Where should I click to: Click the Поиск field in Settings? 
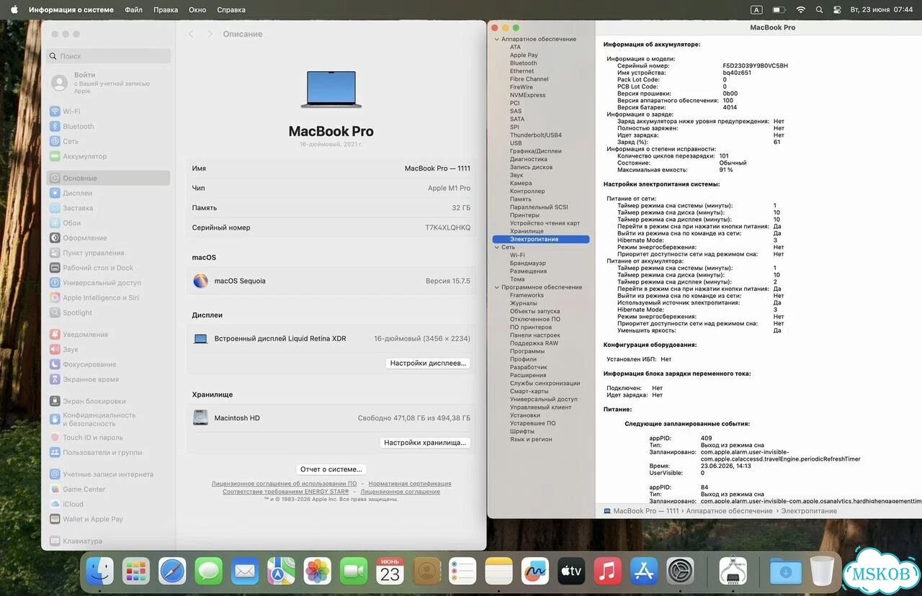tap(108, 56)
